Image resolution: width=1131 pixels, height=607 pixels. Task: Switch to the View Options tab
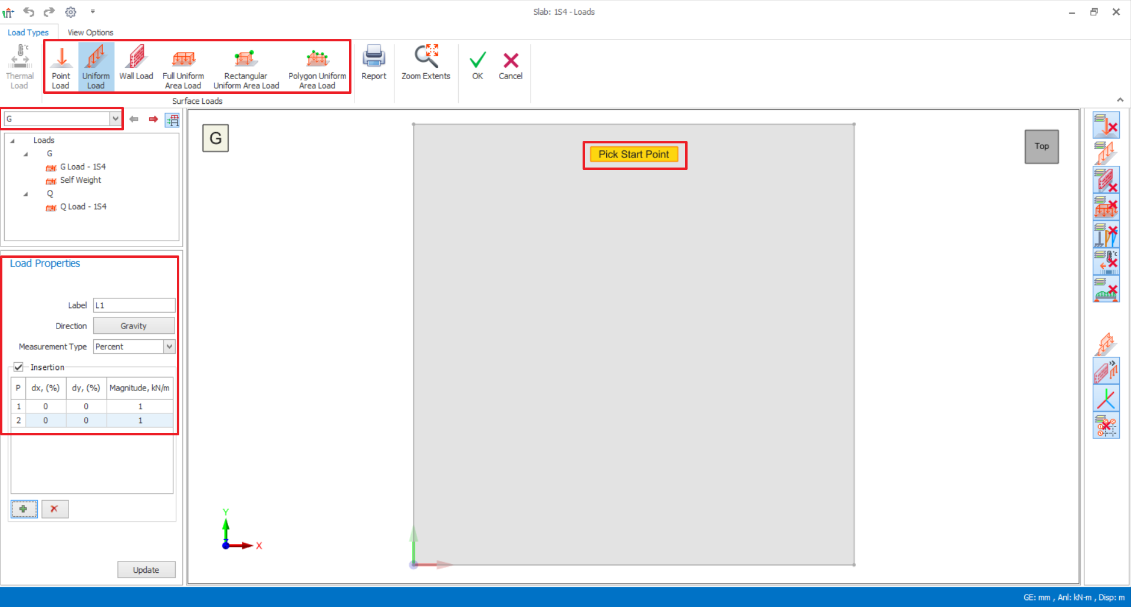(90, 32)
